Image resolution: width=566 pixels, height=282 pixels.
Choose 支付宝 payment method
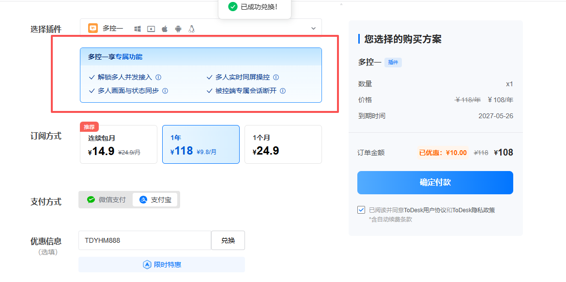(x=155, y=200)
